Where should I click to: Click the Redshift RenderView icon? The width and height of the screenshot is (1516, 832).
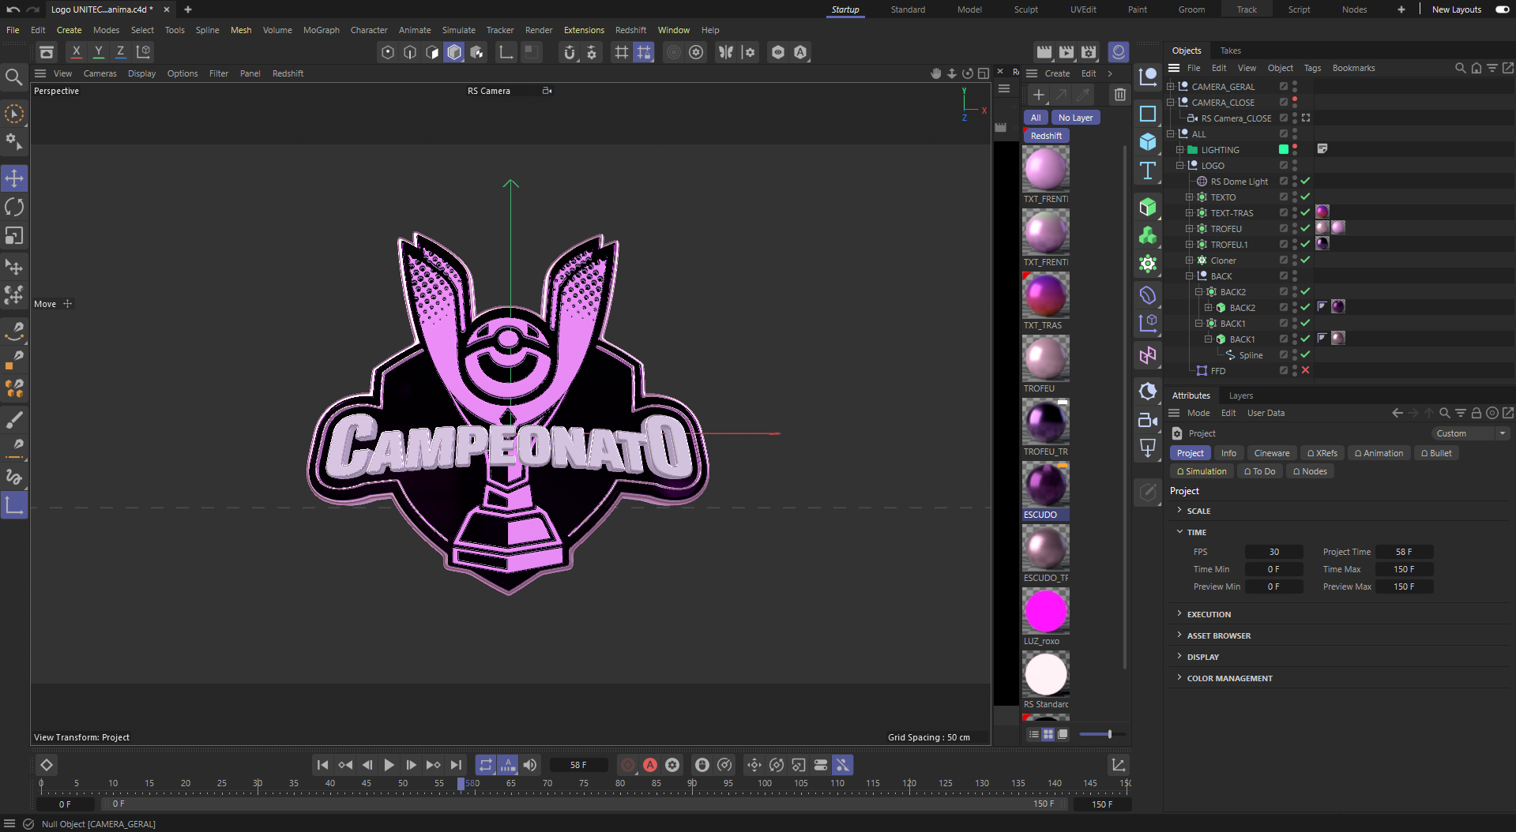1119,52
